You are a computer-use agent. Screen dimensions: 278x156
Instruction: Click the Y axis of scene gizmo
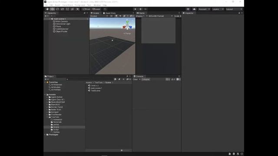point(127,22)
